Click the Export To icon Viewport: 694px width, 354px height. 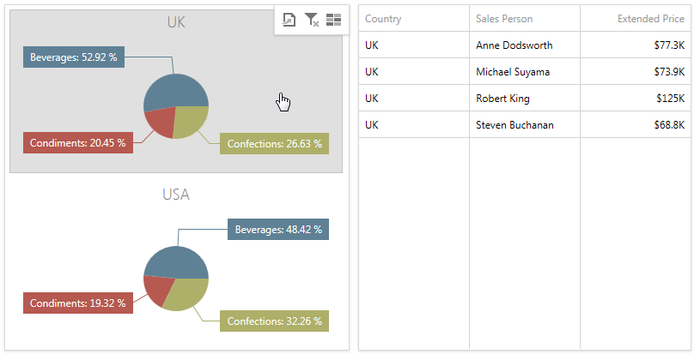tap(289, 19)
